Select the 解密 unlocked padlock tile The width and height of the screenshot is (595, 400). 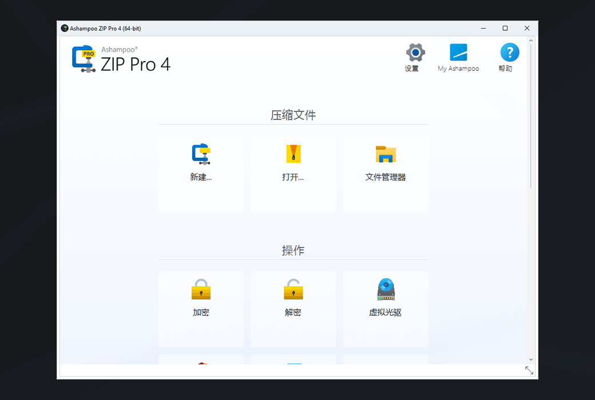click(293, 309)
